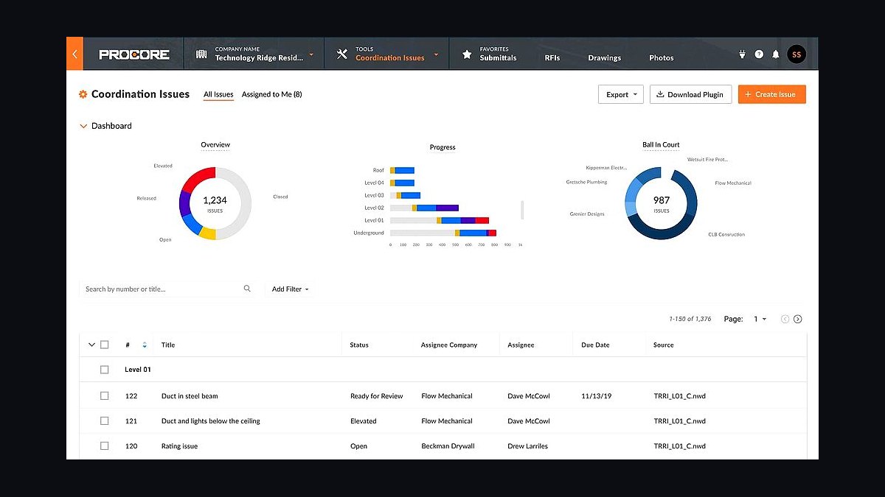Click the Download Plugin button

click(691, 94)
